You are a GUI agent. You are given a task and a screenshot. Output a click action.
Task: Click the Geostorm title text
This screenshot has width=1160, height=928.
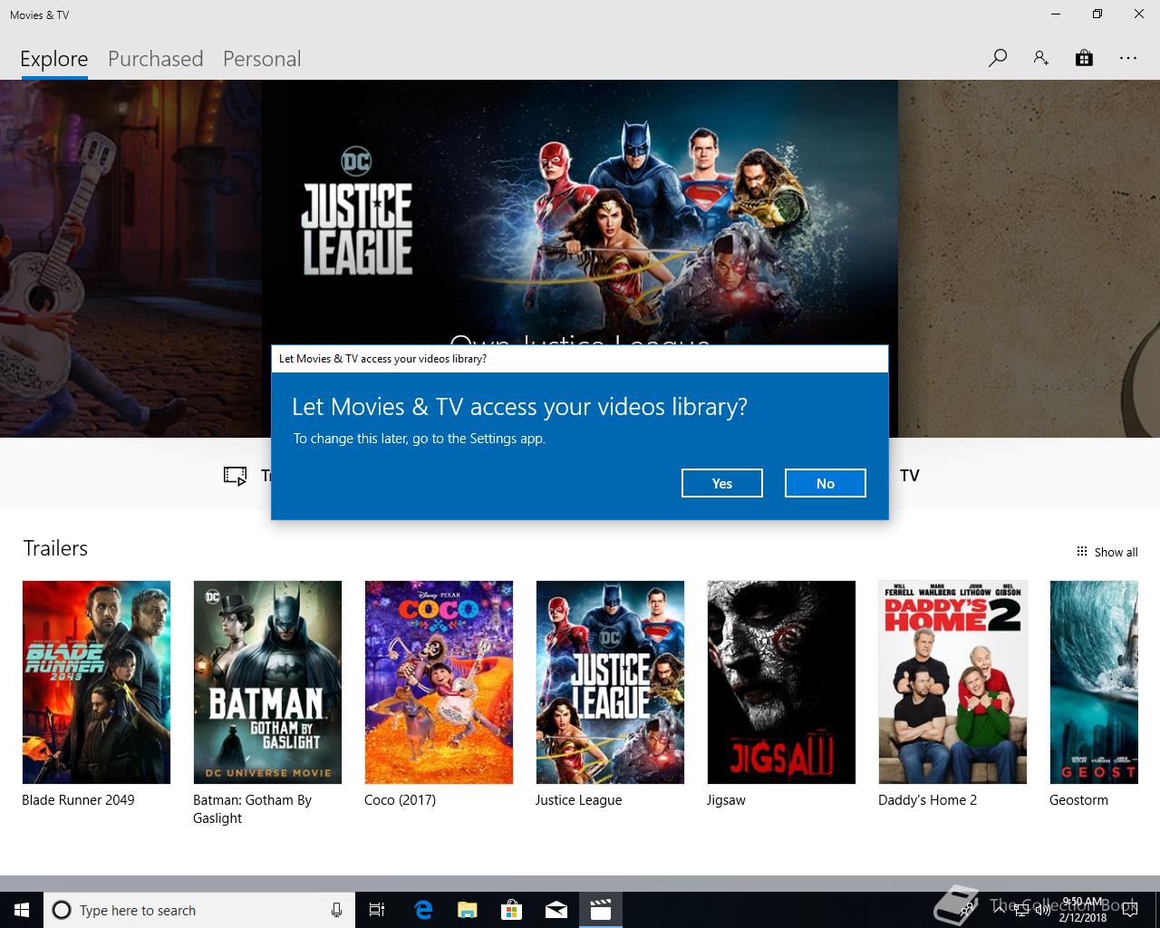(1078, 800)
